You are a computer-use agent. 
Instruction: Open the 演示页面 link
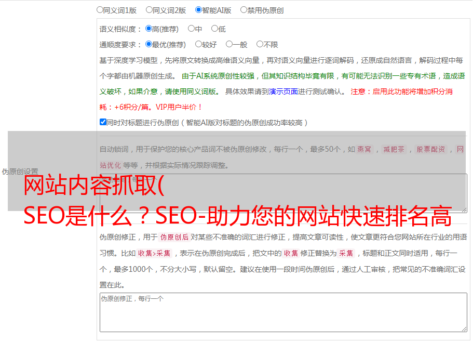[x=283, y=91]
